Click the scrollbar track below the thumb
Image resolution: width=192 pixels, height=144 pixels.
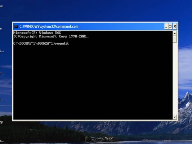click(x=175, y=79)
